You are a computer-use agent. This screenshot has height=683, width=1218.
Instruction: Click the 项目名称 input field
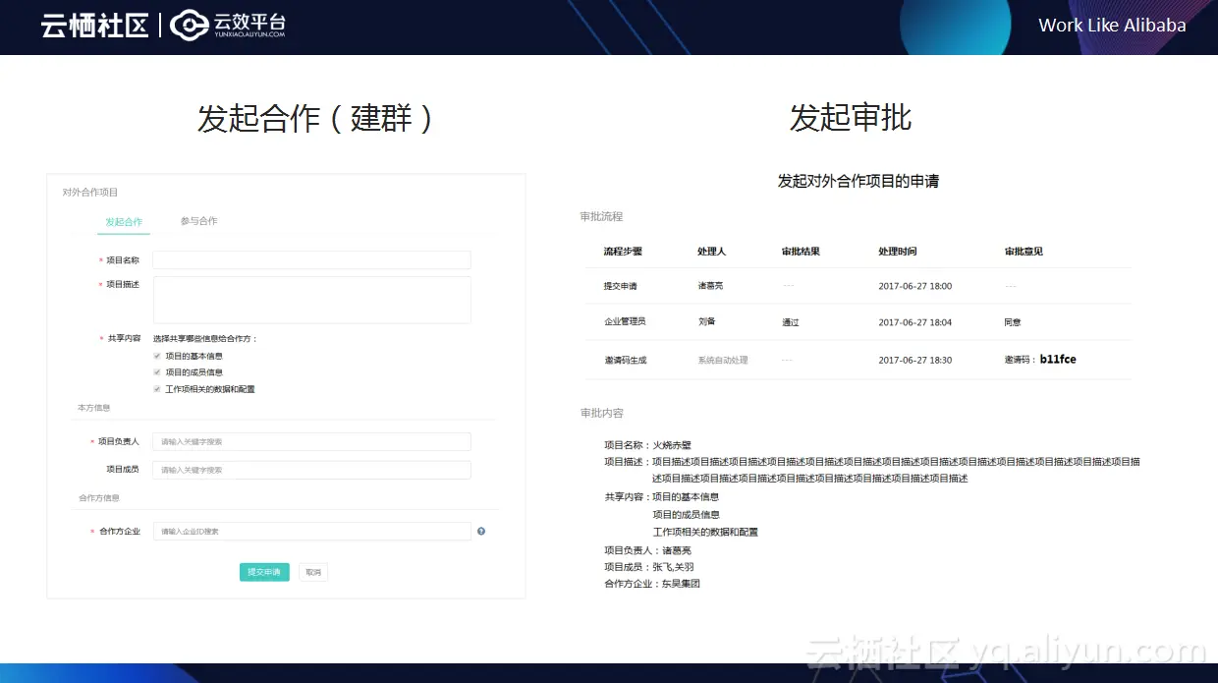pyautogui.click(x=311, y=259)
